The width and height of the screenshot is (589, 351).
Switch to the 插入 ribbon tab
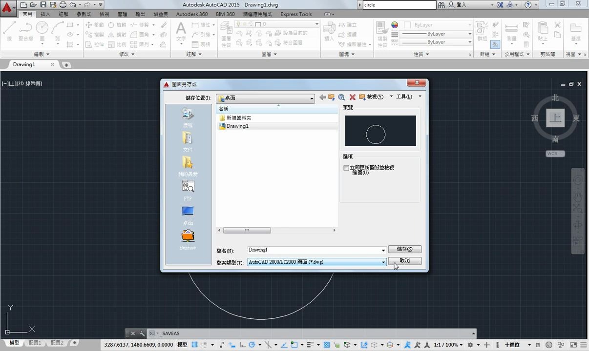(x=45, y=14)
